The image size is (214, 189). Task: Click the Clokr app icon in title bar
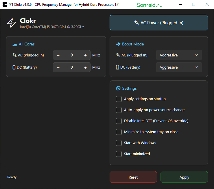(5, 5)
